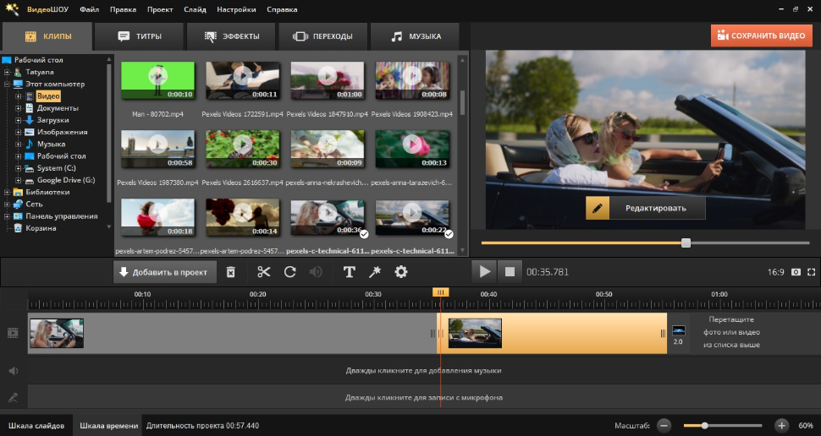This screenshot has height=436, width=821.
Task: Open the text tool (T icon)
Action: [349, 272]
